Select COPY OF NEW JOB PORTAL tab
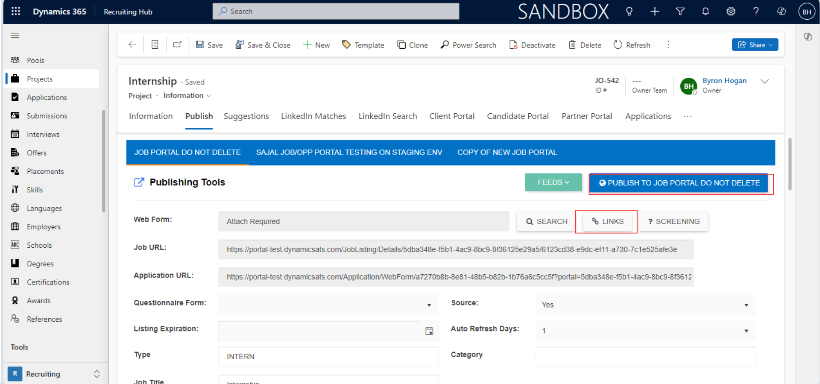 [507, 152]
